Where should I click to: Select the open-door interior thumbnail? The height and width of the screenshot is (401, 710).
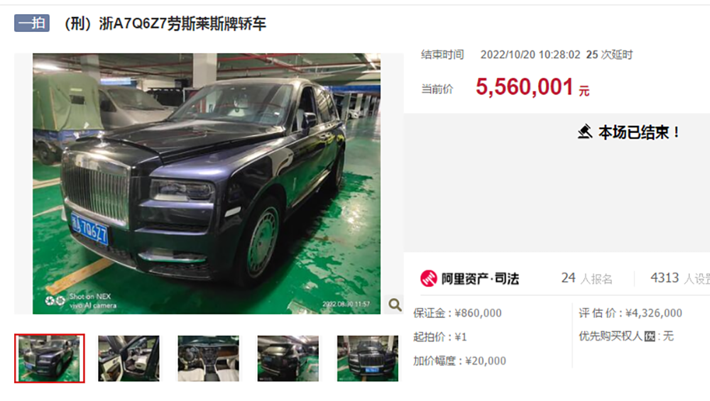click(x=129, y=358)
